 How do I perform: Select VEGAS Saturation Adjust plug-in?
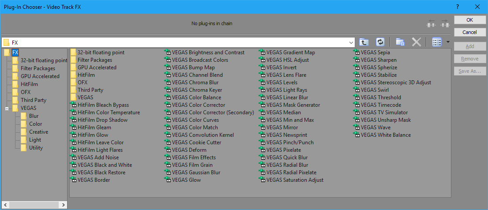pyautogui.click(x=291, y=180)
